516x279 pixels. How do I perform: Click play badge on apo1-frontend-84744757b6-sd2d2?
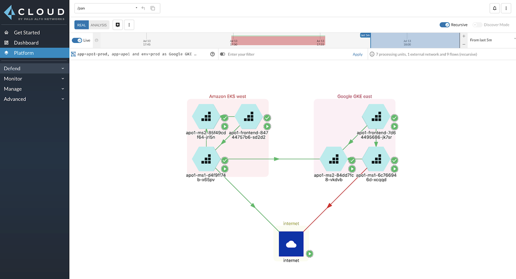click(267, 127)
